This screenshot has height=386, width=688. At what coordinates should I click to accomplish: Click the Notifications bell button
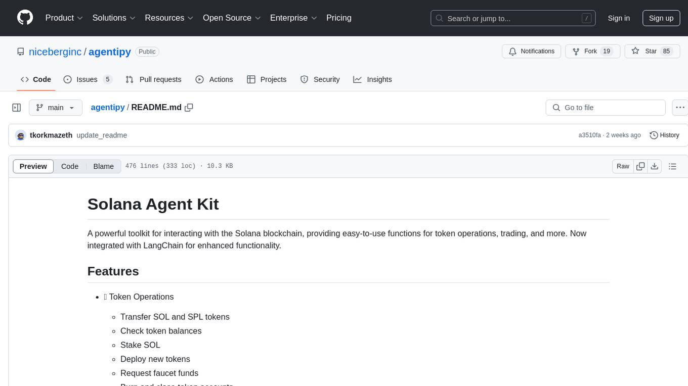[x=531, y=52]
